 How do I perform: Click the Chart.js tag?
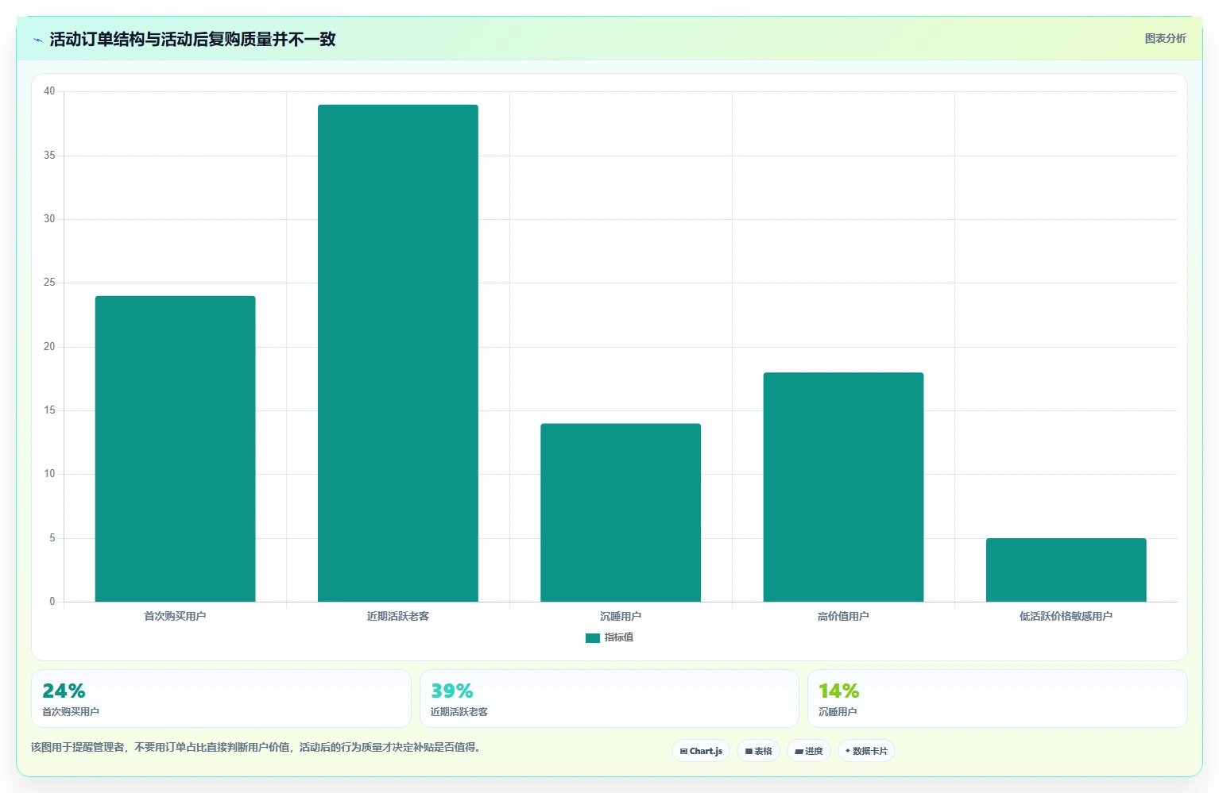tap(701, 751)
